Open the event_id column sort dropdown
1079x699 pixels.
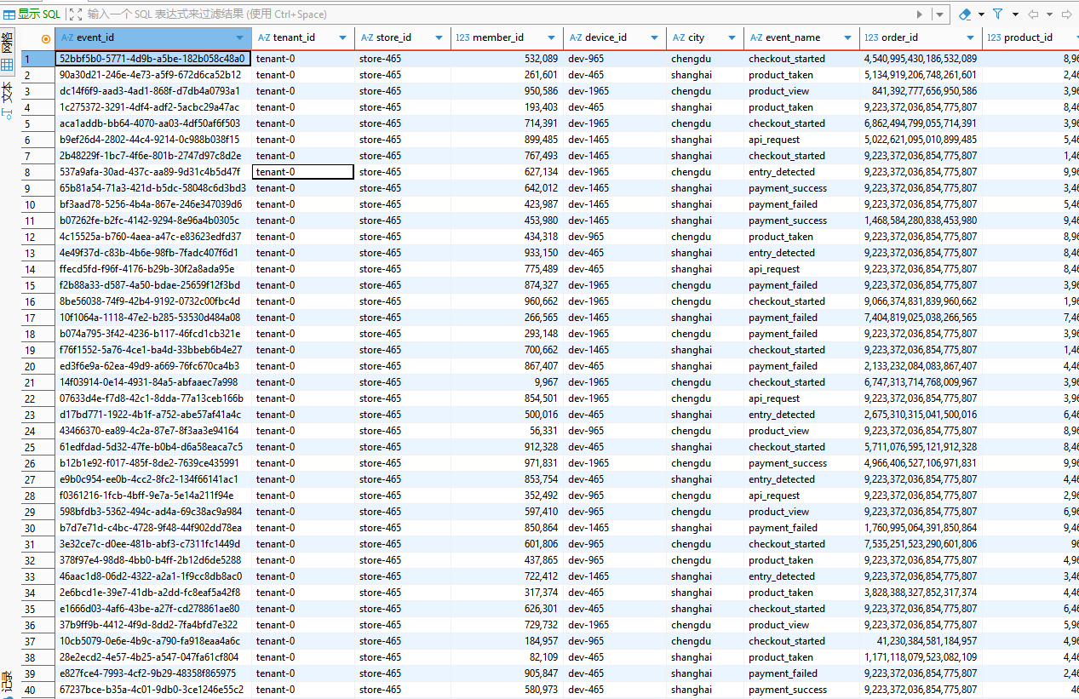240,38
